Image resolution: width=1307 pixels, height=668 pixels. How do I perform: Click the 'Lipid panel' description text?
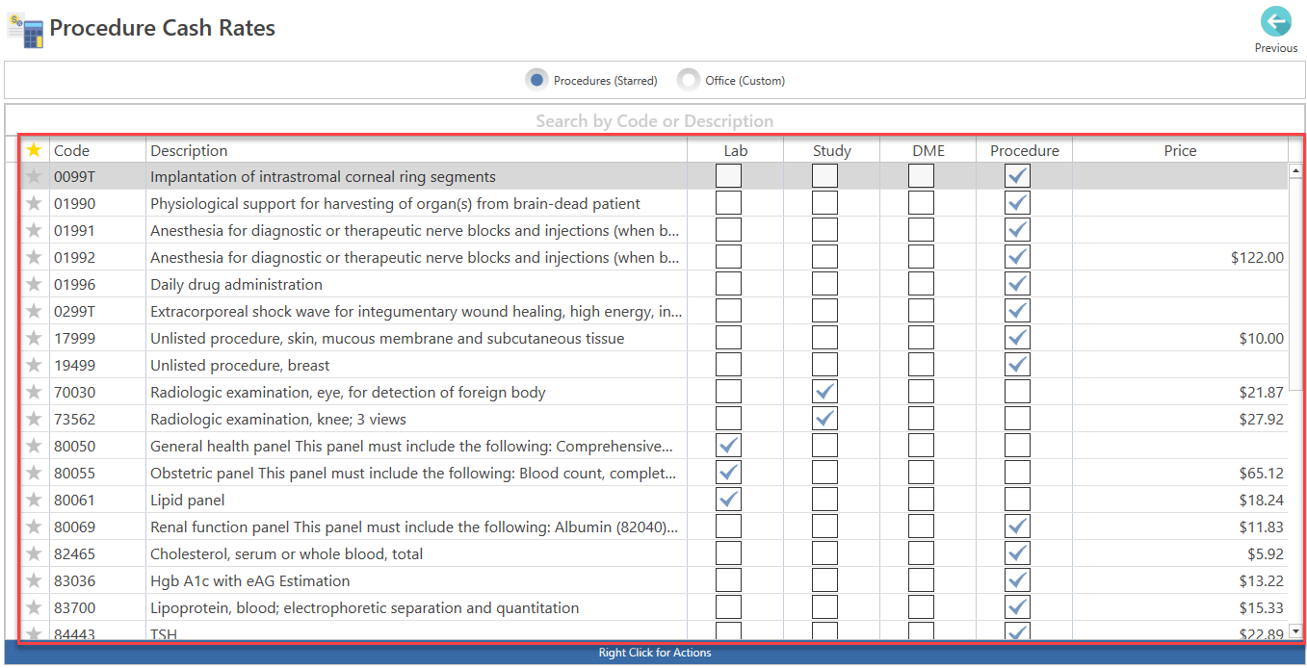click(x=187, y=501)
